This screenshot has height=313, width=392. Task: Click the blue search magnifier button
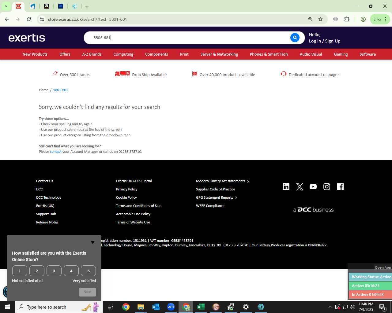[295, 38]
